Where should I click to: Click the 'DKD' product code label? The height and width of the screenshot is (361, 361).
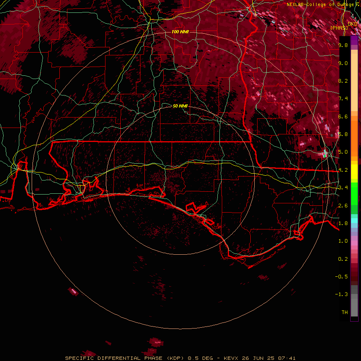[353, 24]
